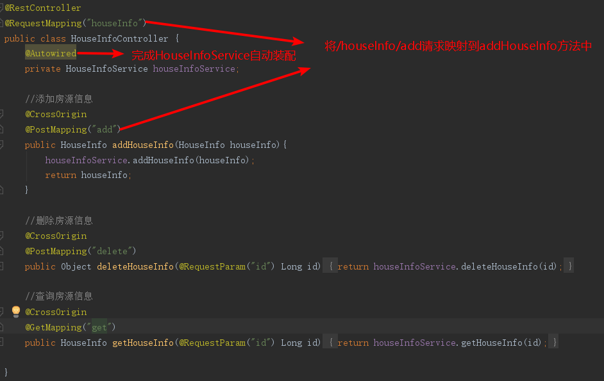This screenshot has width=604, height=381.
Task: Click the "get" string in GetMapping
Action: tap(99, 327)
